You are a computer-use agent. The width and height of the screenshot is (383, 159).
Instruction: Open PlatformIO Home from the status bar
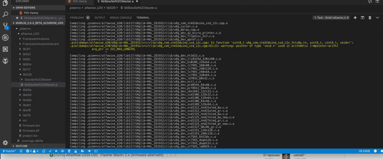pyautogui.click(x=44, y=151)
